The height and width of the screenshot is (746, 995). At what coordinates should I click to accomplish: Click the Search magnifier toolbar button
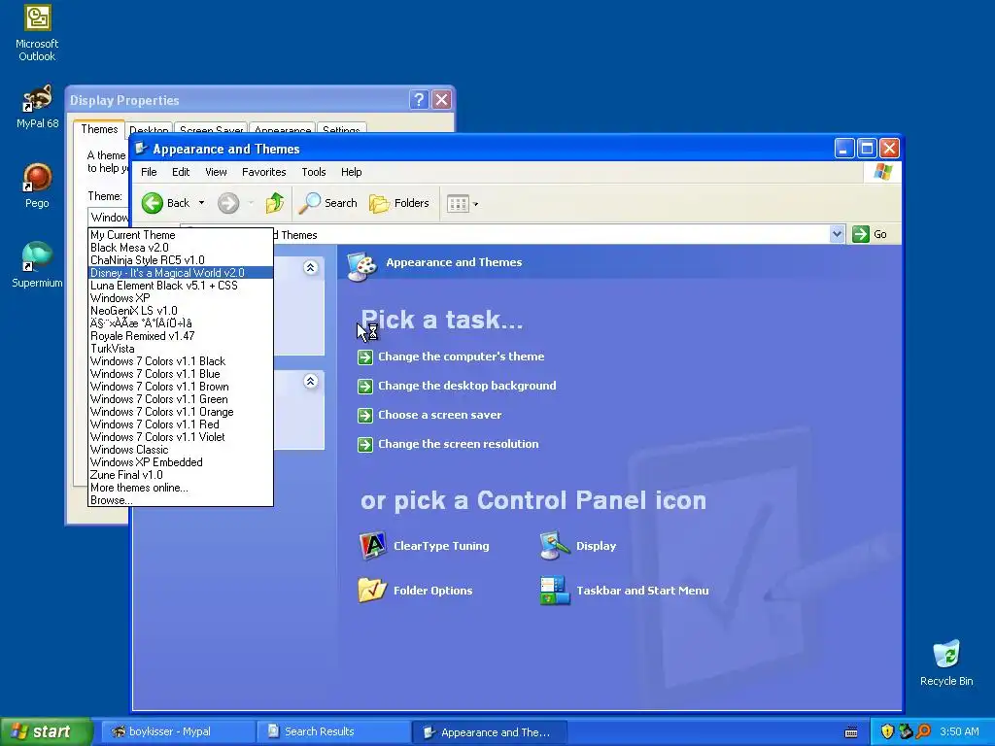(x=328, y=203)
